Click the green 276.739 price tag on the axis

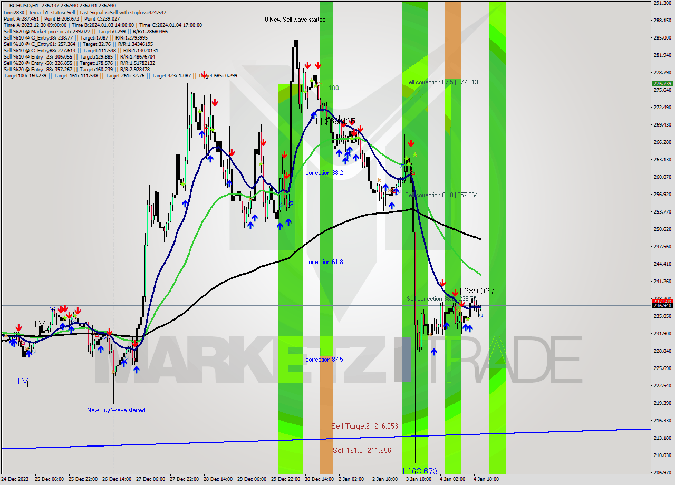(x=662, y=84)
